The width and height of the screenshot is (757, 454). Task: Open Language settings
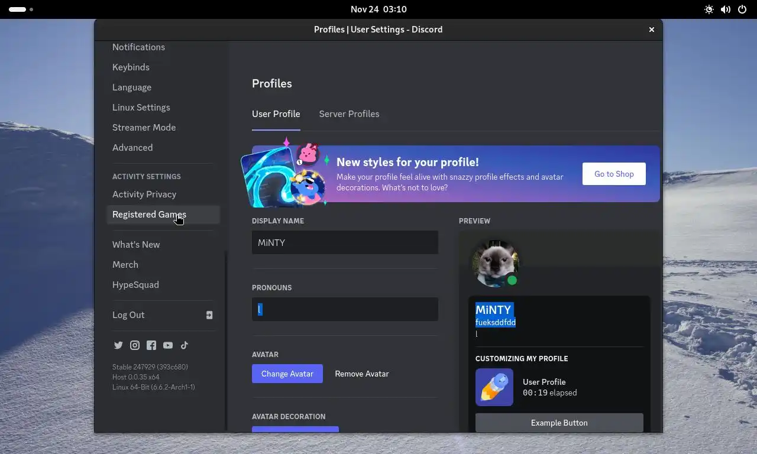tap(163, 87)
